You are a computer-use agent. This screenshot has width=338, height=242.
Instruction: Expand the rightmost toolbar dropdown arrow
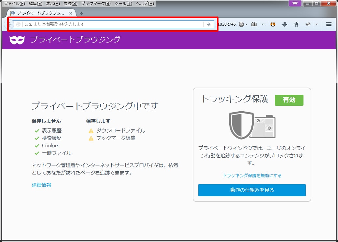click(x=317, y=24)
